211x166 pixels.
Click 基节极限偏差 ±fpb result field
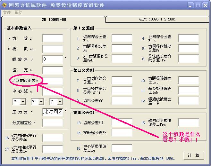click(189, 91)
